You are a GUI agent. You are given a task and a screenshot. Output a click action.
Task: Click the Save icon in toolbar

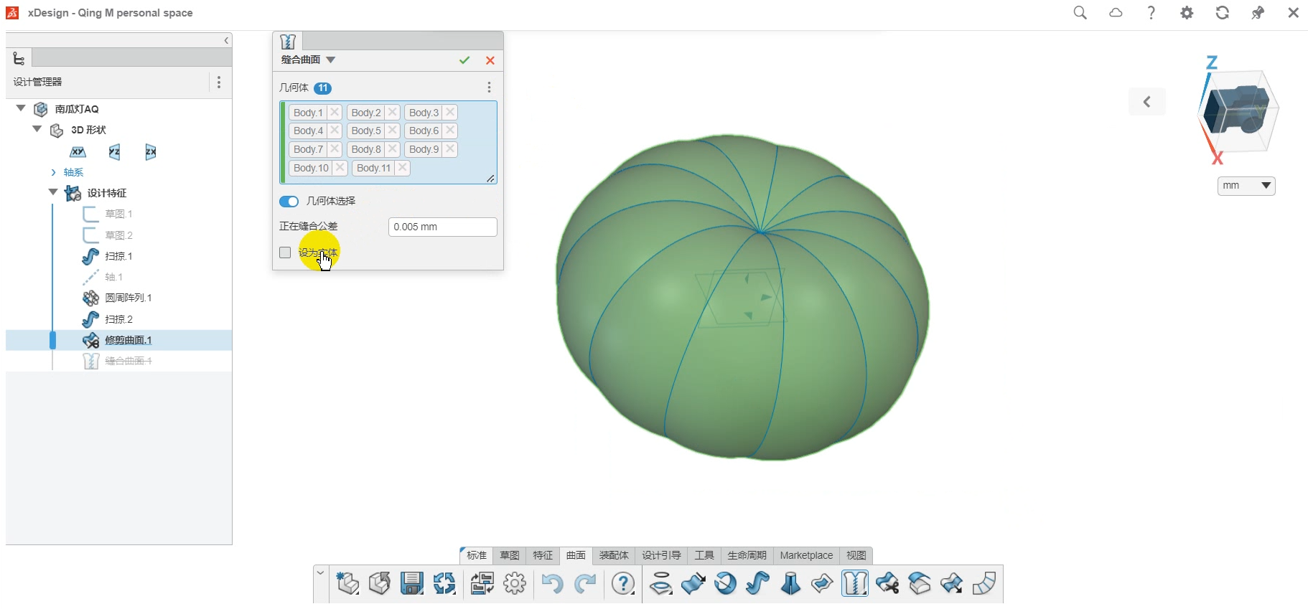click(x=411, y=583)
